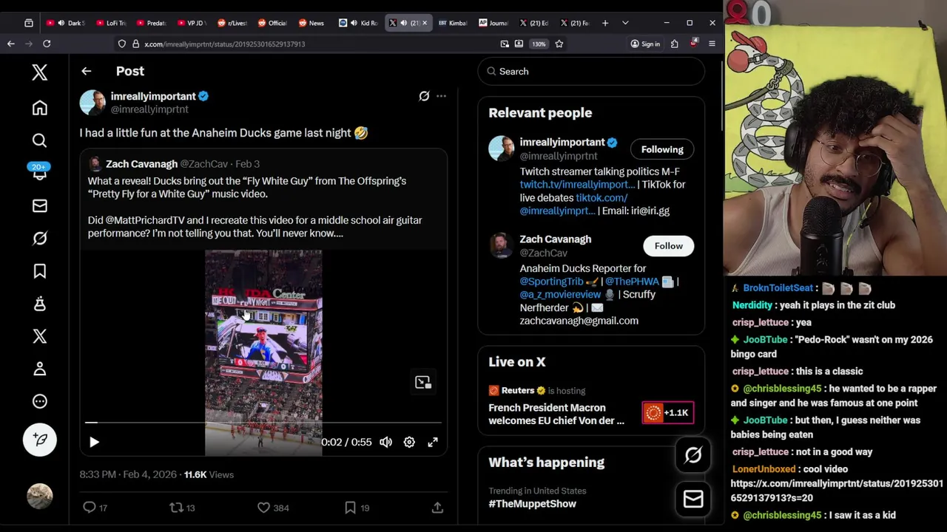Open the twitch.tv/imreallyimport... link
The height and width of the screenshot is (532, 947).
click(x=577, y=185)
